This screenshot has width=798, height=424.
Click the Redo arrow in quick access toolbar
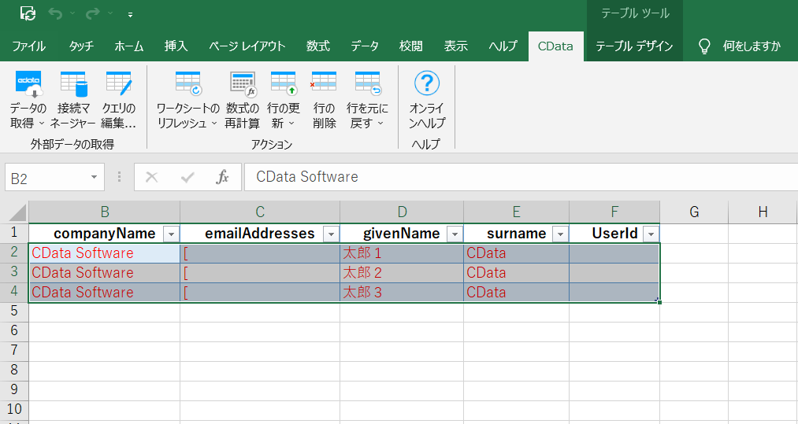coord(93,13)
